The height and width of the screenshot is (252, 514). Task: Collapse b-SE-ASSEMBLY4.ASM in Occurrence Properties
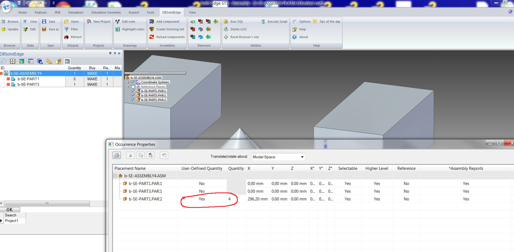(x=116, y=176)
